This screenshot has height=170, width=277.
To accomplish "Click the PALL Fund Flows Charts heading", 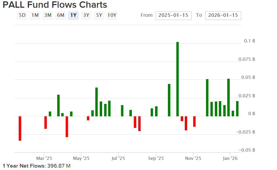I will pos(55,5).
